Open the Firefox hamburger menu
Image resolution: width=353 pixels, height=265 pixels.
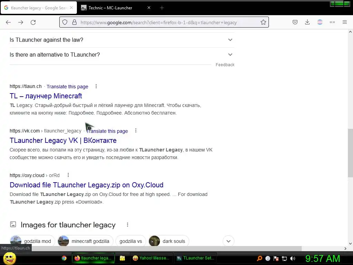click(345, 22)
